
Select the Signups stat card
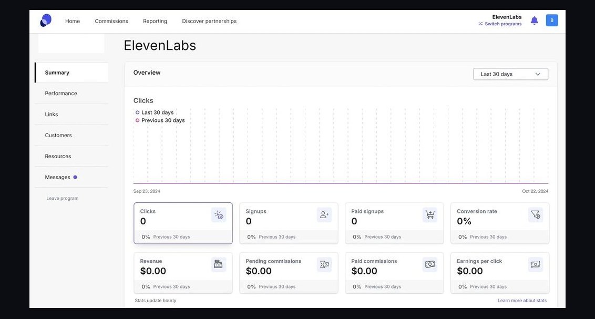[x=289, y=223]
